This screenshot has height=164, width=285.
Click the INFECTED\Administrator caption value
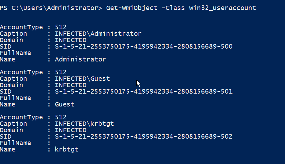[98, 34]
